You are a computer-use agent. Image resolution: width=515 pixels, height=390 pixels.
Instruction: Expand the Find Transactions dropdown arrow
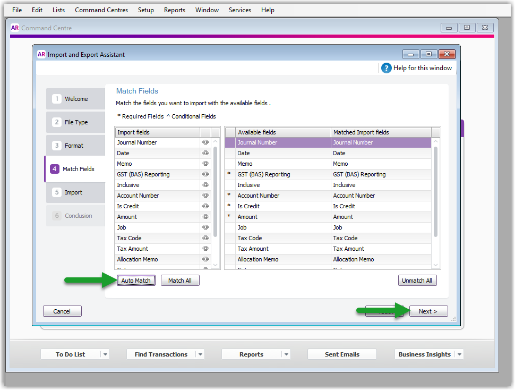point(200,354)
